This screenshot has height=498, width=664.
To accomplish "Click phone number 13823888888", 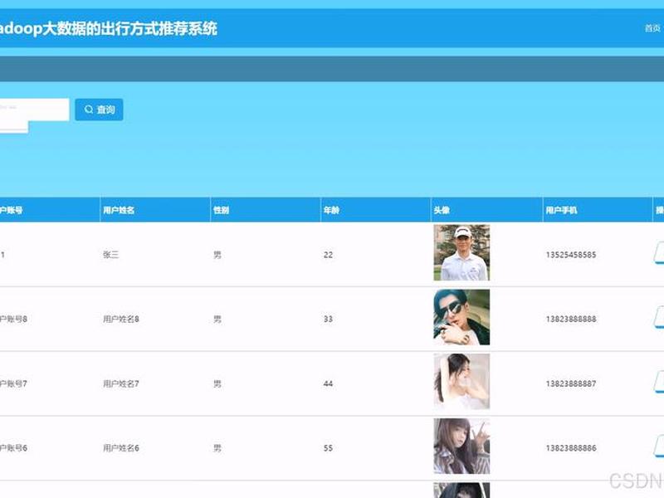I will click(x=571, y=319).
